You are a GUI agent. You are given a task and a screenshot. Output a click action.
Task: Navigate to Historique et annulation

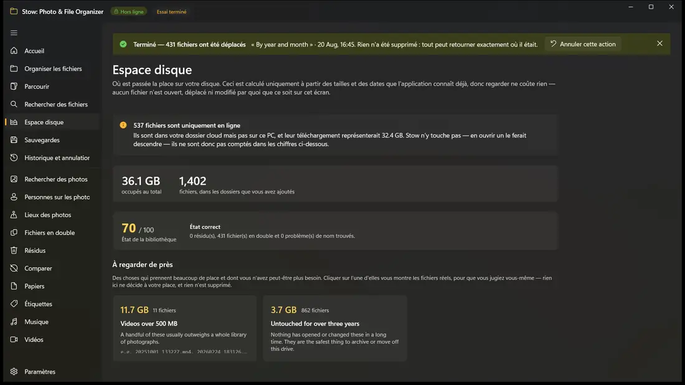click(x=52, y=157)
